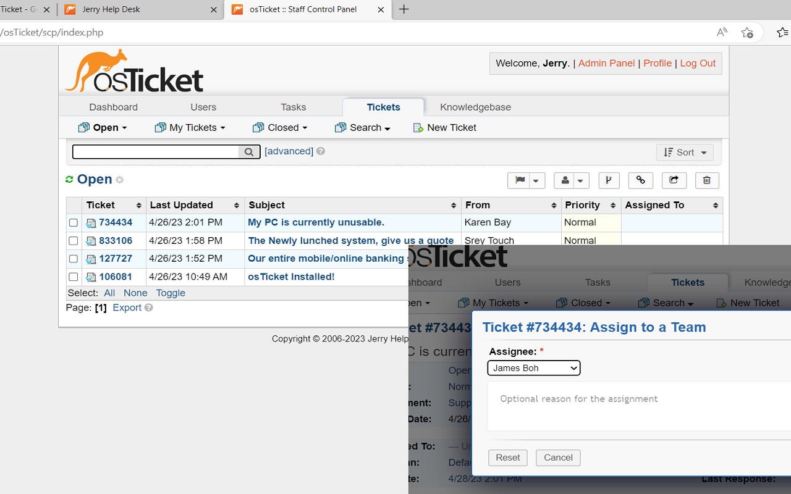Click the merge tickets icon

[609, 180]
